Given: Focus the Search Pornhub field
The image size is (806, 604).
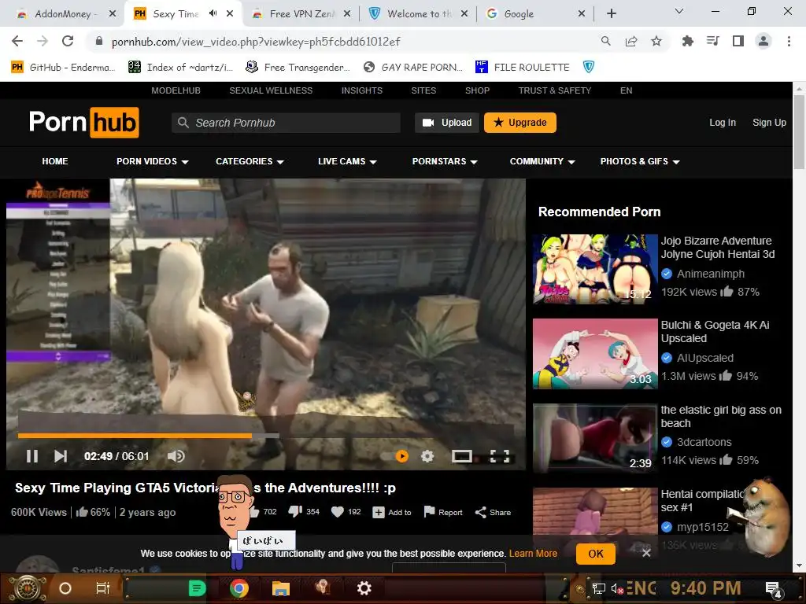Looking at the screenshot, I should [286, 123].
